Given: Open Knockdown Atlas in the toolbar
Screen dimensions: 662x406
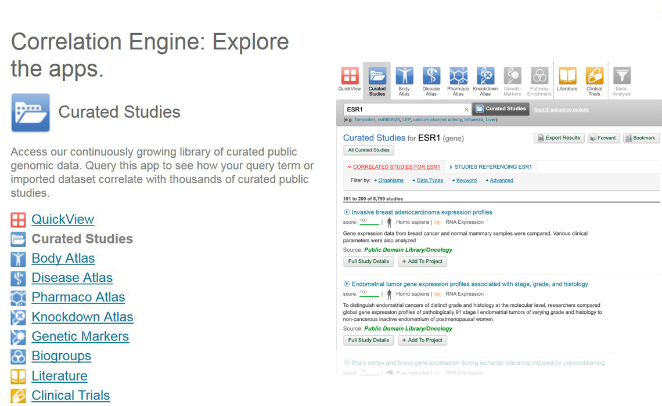Looking at the screenshot, I should point(485,76).
